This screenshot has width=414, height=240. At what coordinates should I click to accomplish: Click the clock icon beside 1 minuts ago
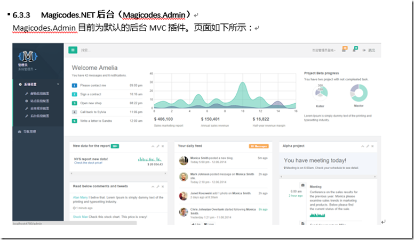point(74,208)
